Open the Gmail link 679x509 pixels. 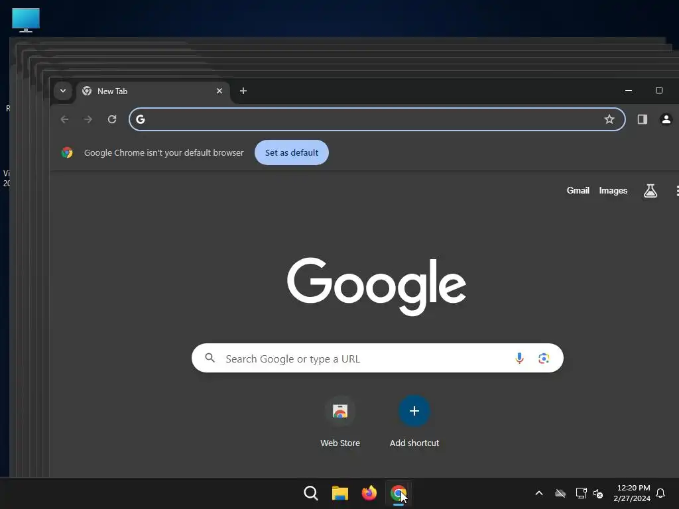pyautogui.click(x=578, y=190)
